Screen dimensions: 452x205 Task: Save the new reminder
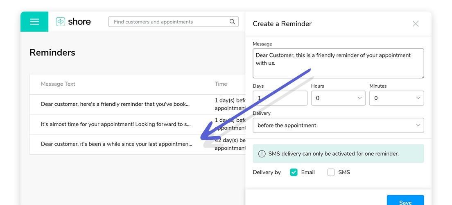pyautogui.click(x=405, y=200)
